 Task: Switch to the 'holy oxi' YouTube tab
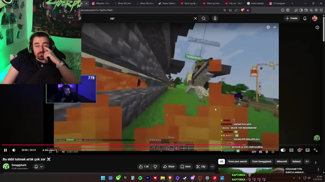(x=234, y=3)
